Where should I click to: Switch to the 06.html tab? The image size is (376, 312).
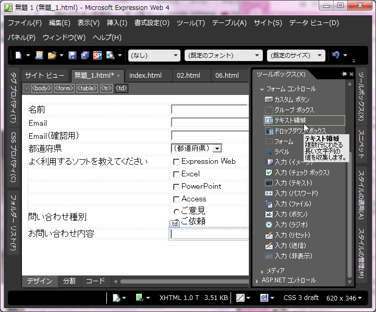(x=227, y=76)
